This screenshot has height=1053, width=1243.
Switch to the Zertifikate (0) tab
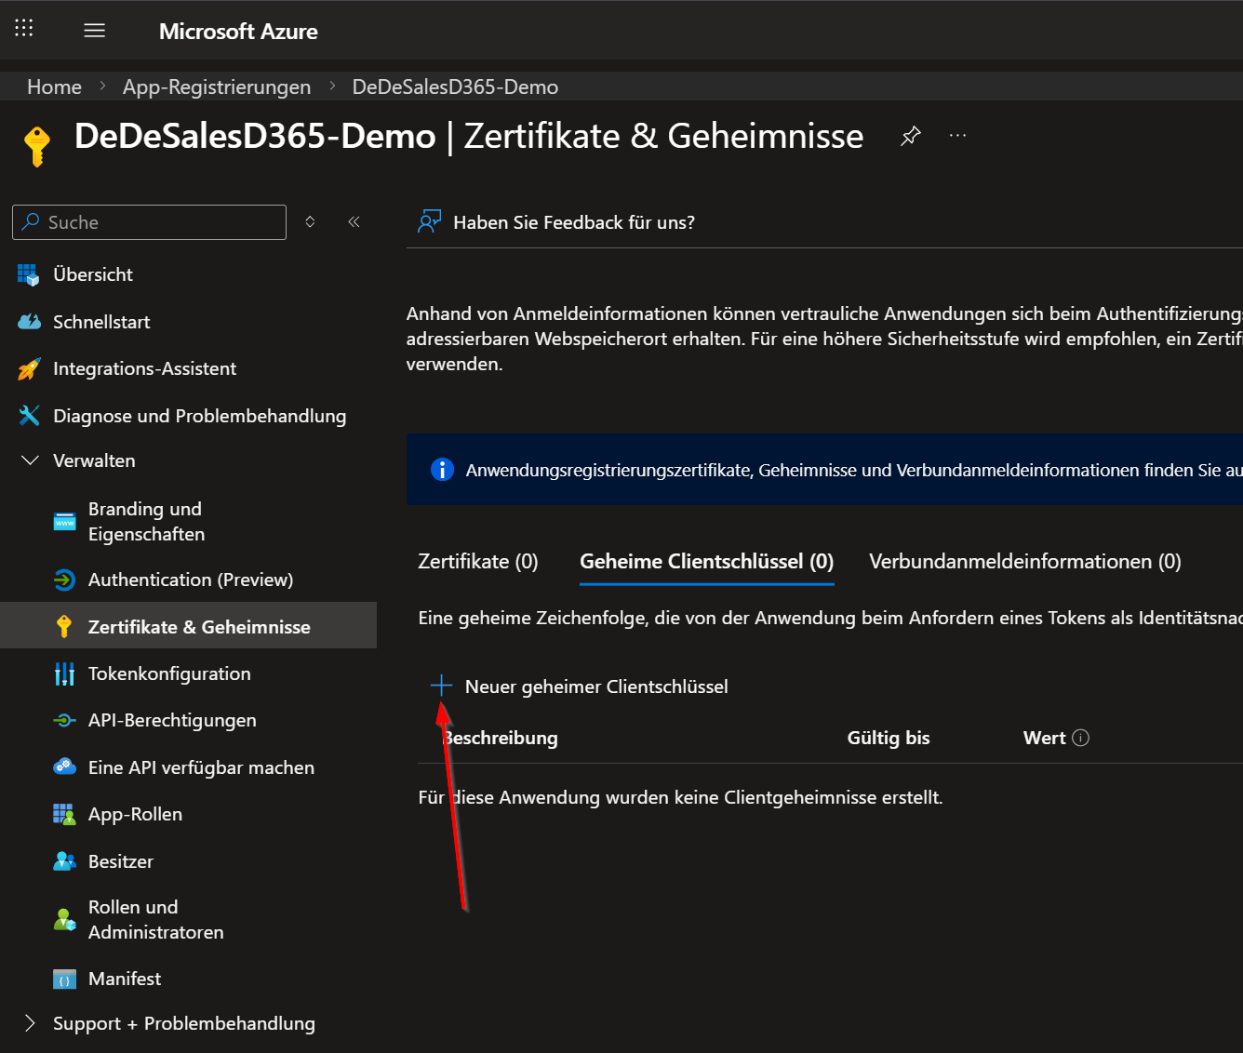(478, 561)
